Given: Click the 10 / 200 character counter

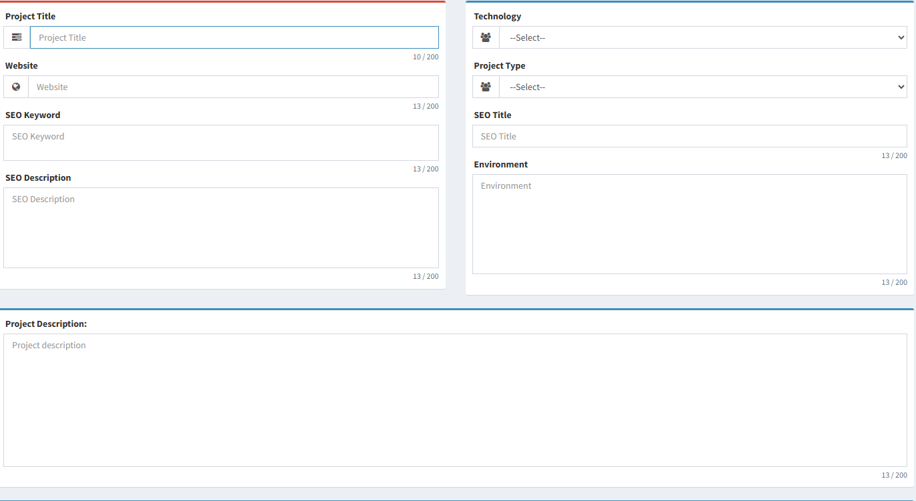Looking at the screenshot, I should pyautogui.click(x=425, y=57).
